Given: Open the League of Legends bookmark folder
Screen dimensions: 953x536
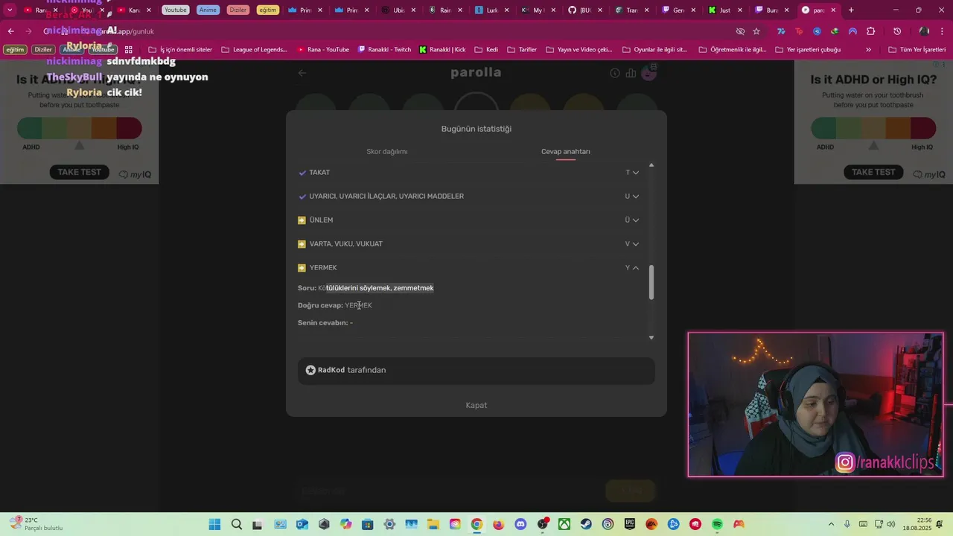Looking at the screenshot, I should tap(254, 50).
